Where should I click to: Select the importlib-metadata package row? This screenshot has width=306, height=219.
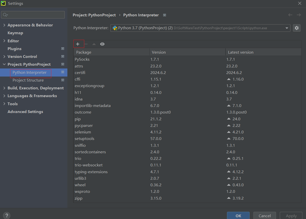187,105
